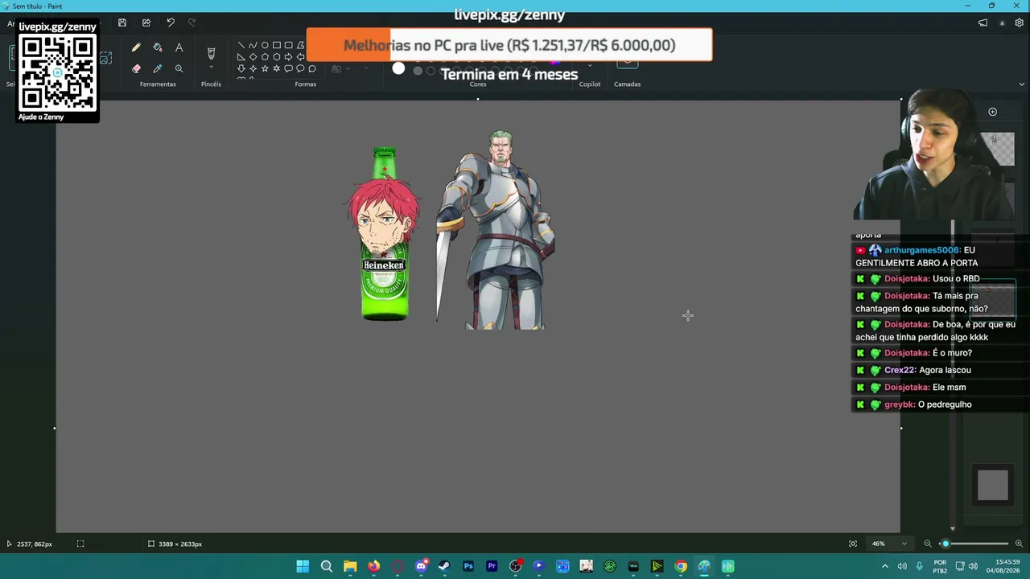Choose the rounded rectangle shape
The image size is (1030, 579).
(x=289, y=45)
